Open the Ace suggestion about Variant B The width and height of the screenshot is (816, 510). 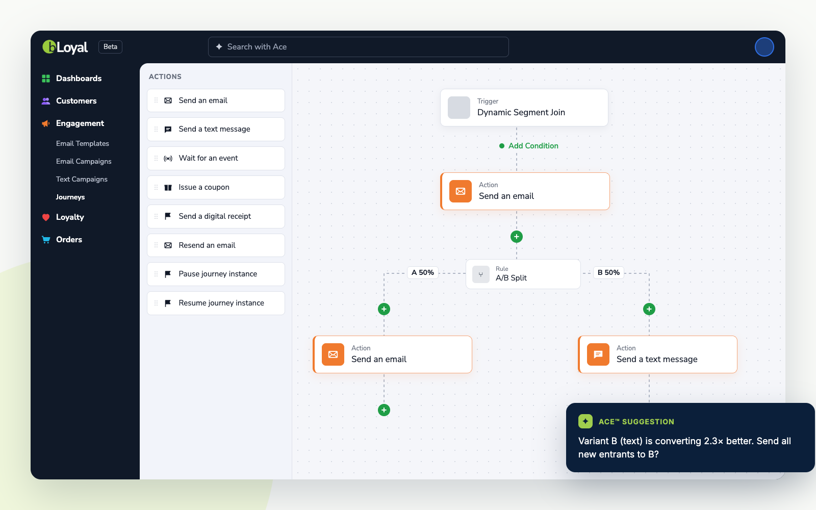(x=691, y=438)
